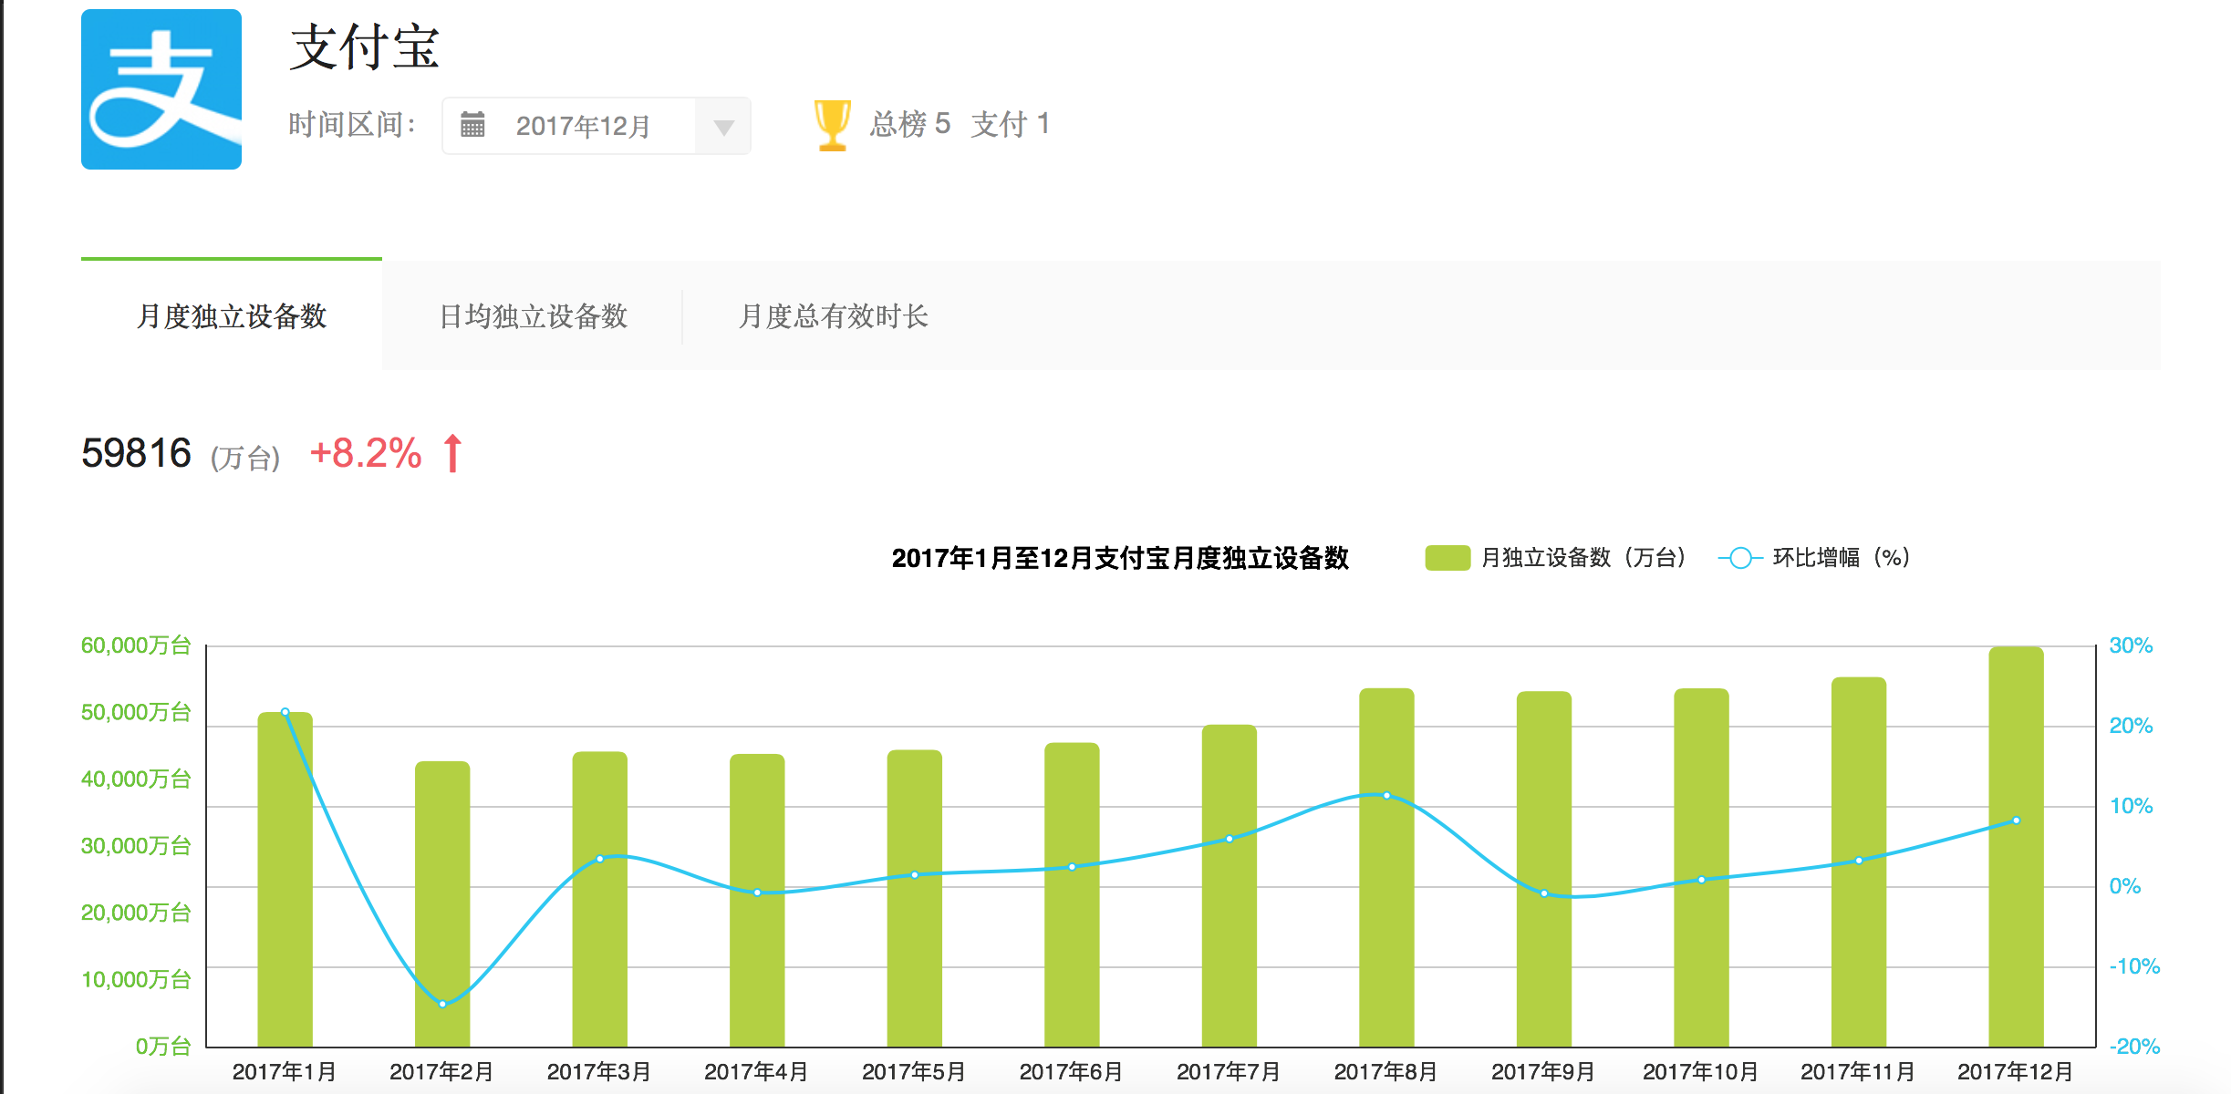Screen dimensions: 2231x1094
Task: Click the calendar icon in date selector
Action: click(x=472, y=125)
